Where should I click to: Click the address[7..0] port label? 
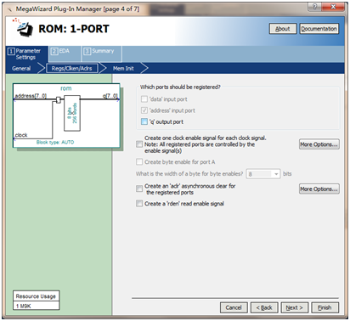coord(31,96)
